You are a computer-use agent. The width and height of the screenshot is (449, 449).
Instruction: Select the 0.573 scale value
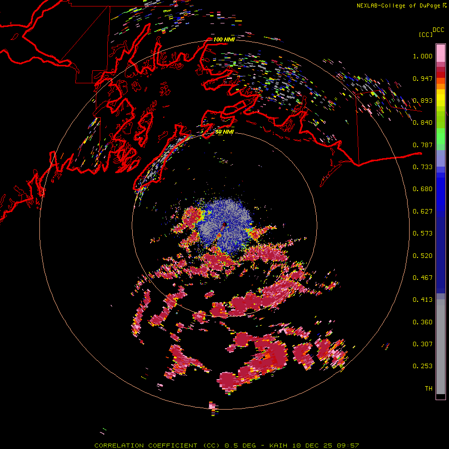coord(423,233)
